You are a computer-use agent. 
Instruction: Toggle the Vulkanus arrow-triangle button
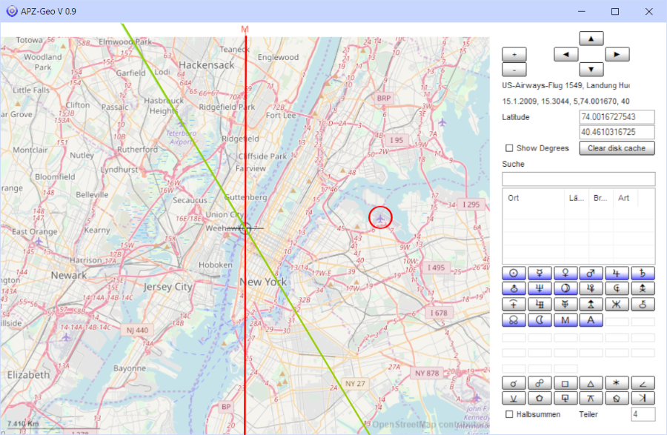click(591, 305)
